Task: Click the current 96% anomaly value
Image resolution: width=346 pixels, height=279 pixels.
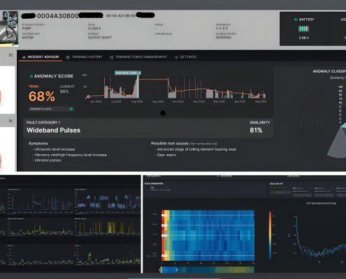Action: tap(64, 91)
